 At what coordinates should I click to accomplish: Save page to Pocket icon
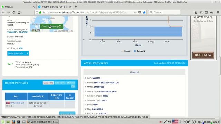(140, 12)
